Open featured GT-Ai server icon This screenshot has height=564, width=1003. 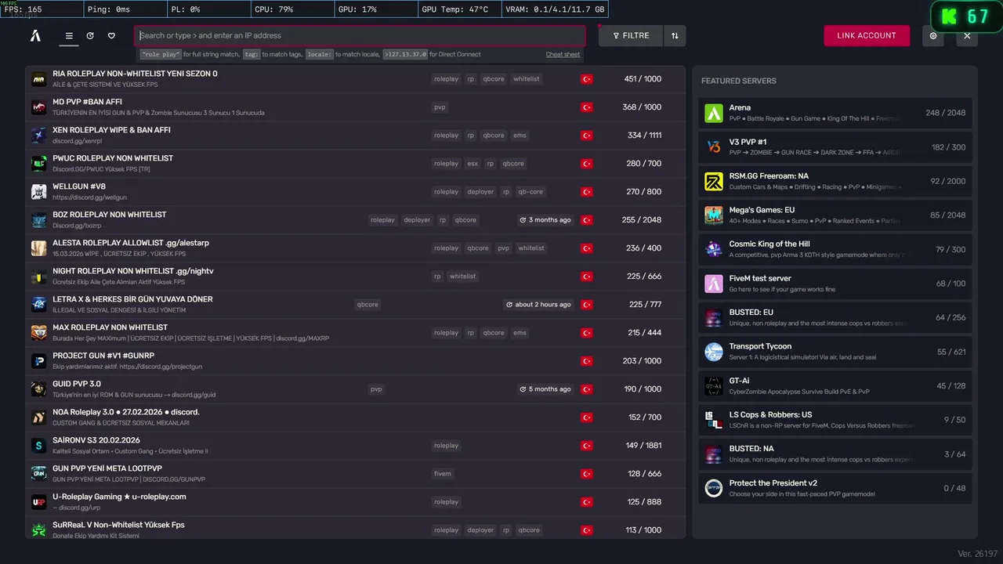click(714, 386)
